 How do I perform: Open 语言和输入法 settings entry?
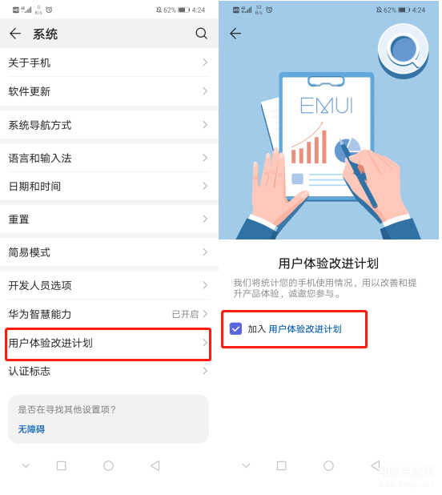109,158
